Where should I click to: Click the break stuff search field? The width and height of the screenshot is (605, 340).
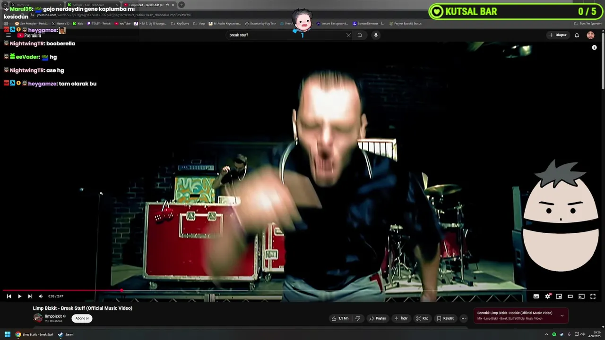[x=286, y=35]
